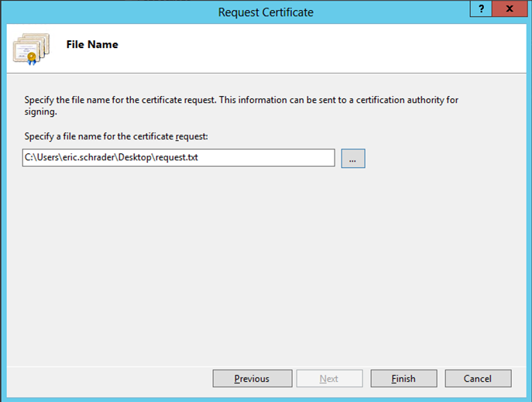Click the greyed-out Next button
Viewport: 532px width, 402px height.
coord(329,378)
